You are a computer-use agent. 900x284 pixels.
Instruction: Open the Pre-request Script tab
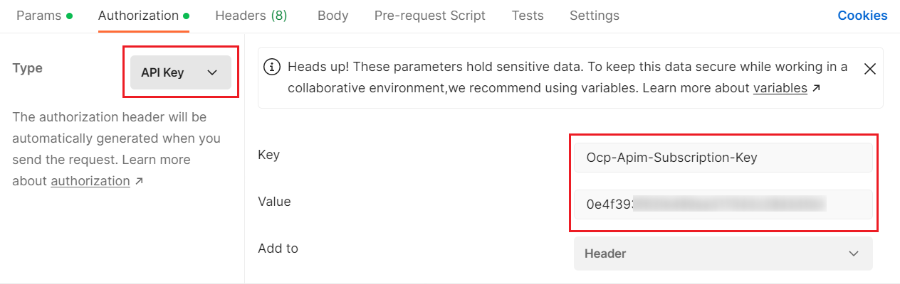click(x=429, y=16)
